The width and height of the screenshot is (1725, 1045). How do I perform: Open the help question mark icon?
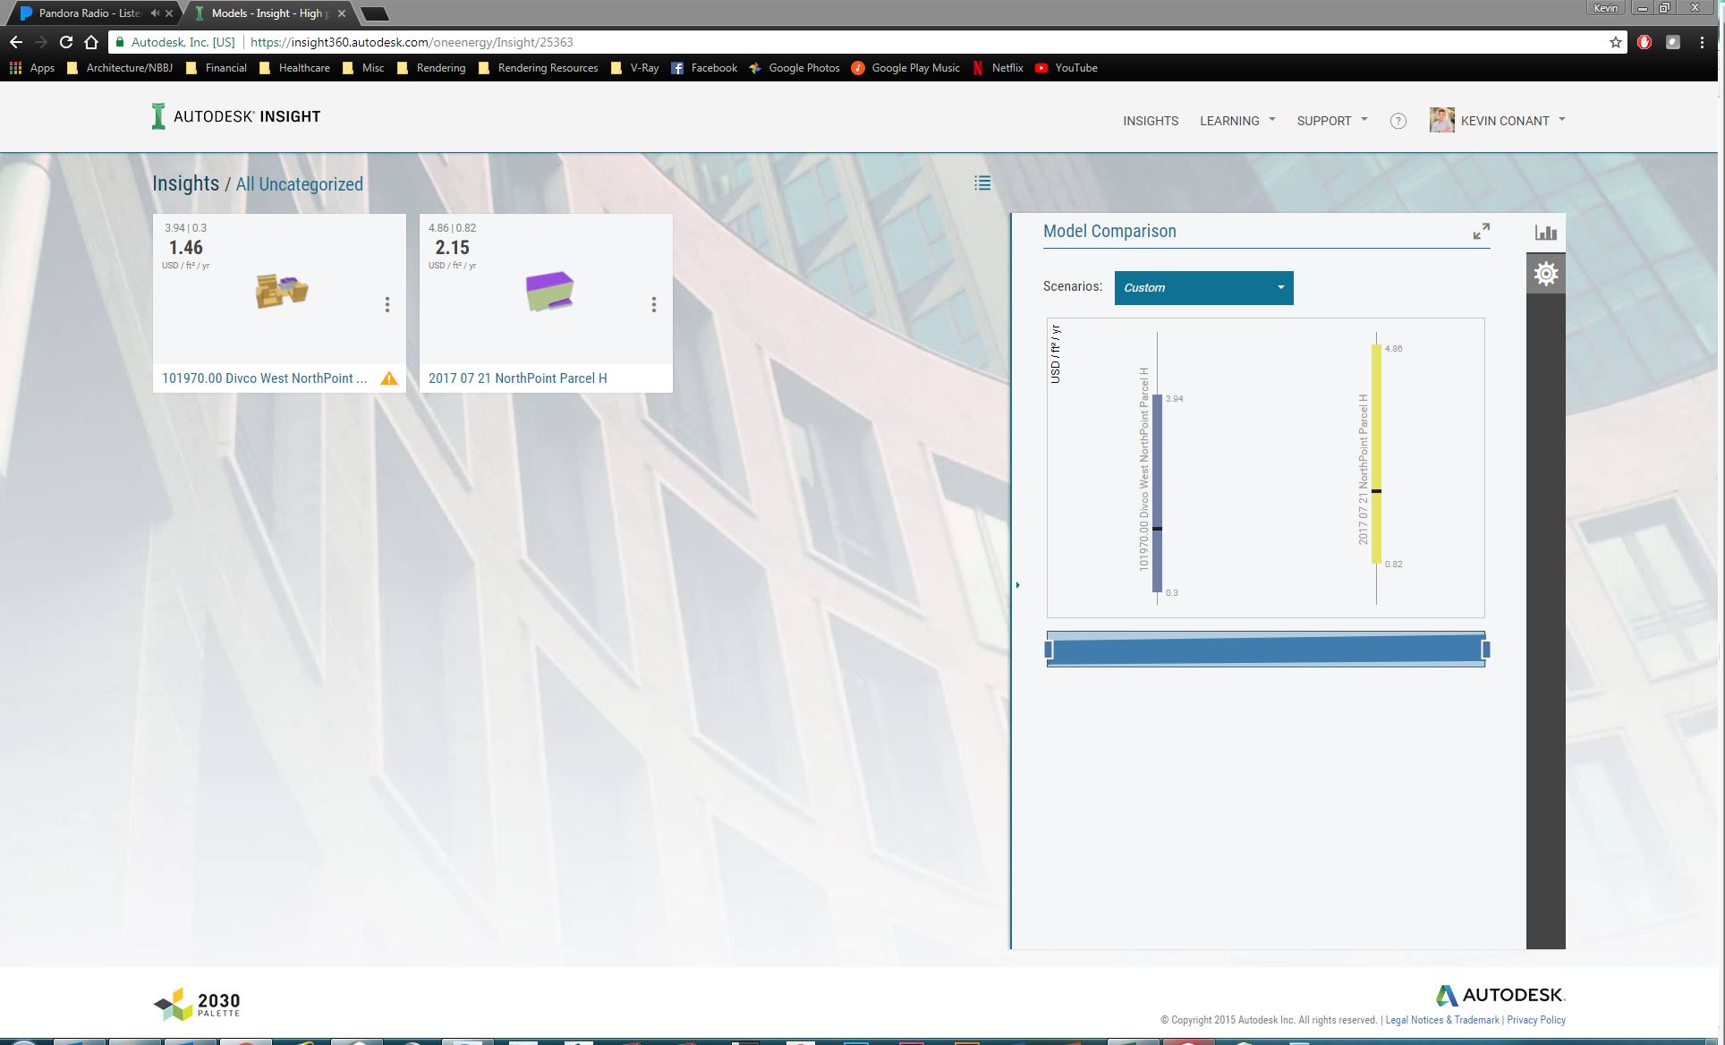click(1398, 120)
